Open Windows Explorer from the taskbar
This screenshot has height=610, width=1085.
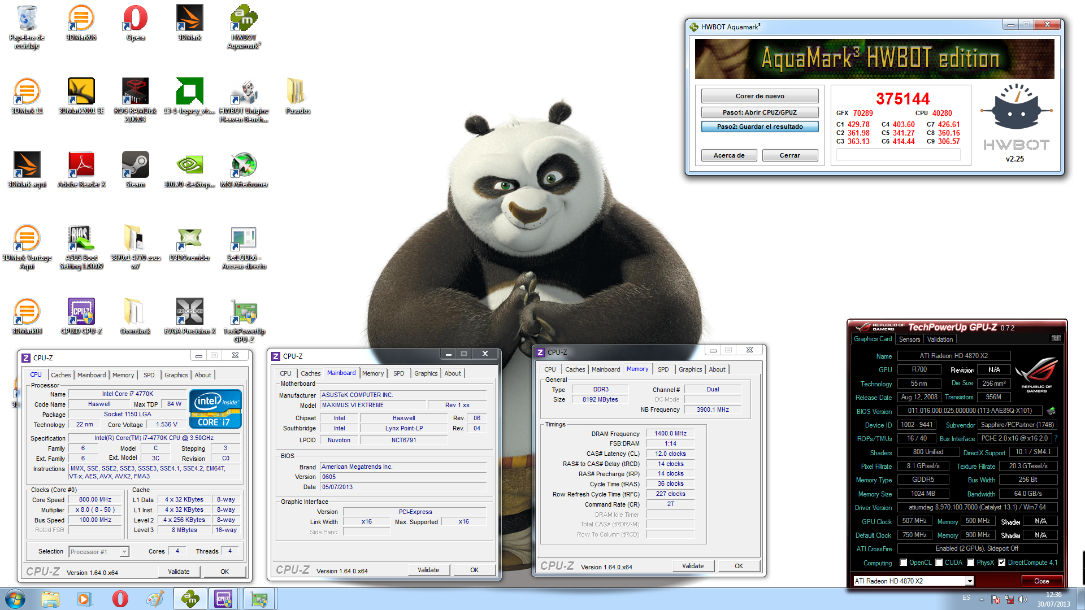[50, 599]
